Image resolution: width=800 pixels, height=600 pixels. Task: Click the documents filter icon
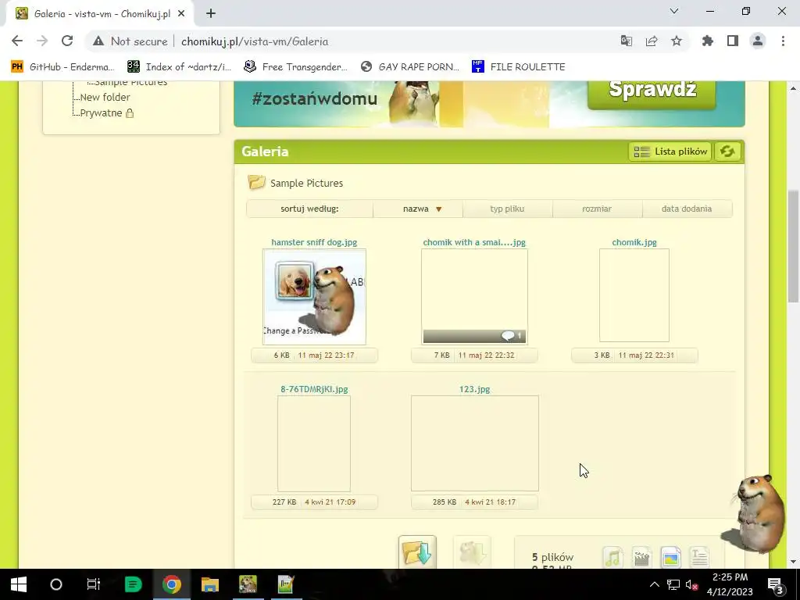(699, 557)
